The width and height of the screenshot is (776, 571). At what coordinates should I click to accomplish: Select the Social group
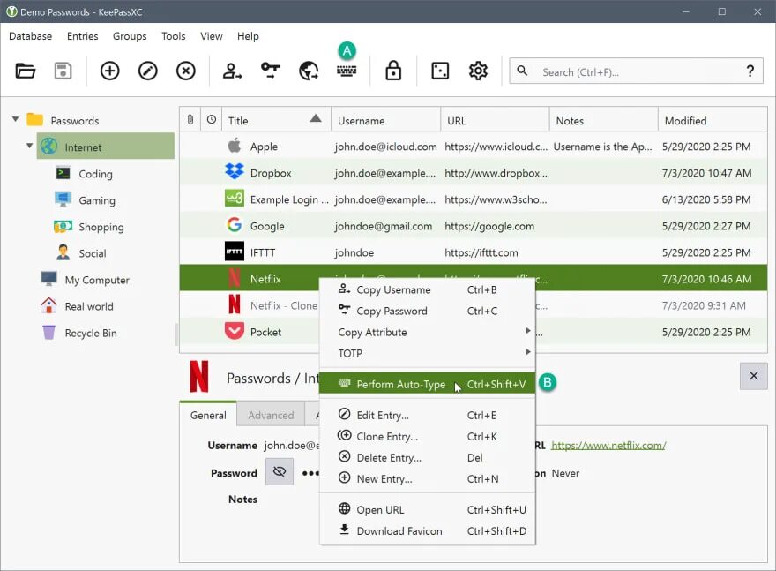pos(92,253)
